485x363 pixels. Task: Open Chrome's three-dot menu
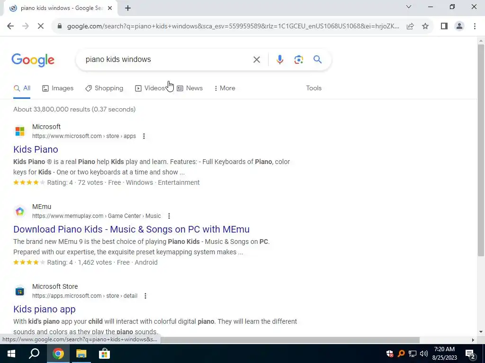tap(475, 26)
